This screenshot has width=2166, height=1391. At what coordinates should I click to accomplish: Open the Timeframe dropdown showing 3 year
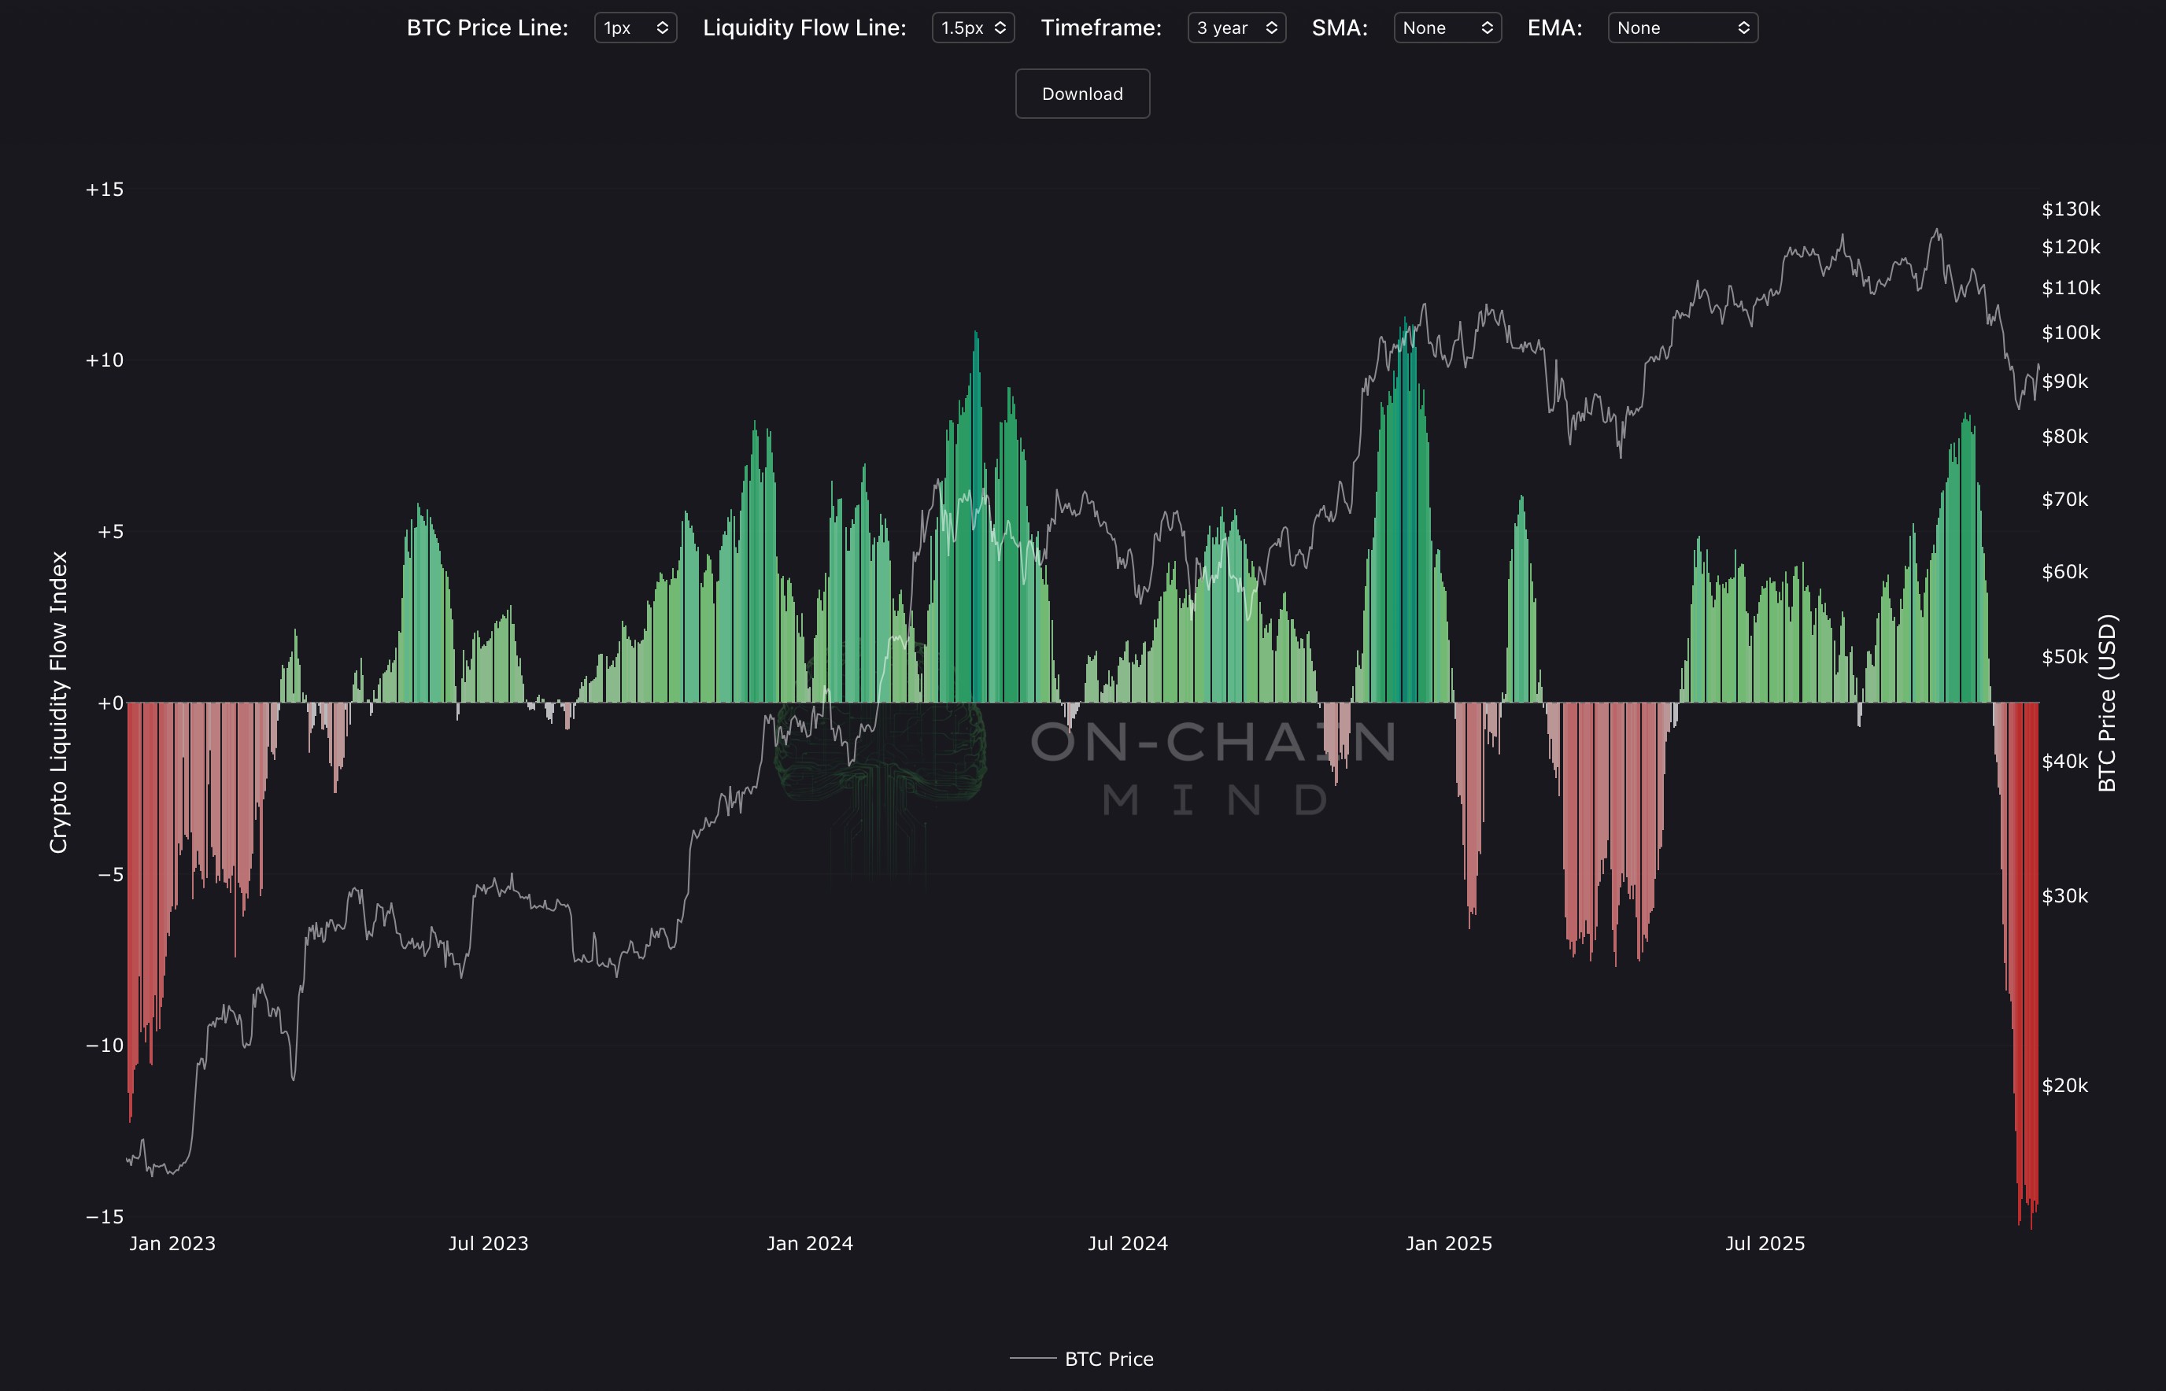1236,28
